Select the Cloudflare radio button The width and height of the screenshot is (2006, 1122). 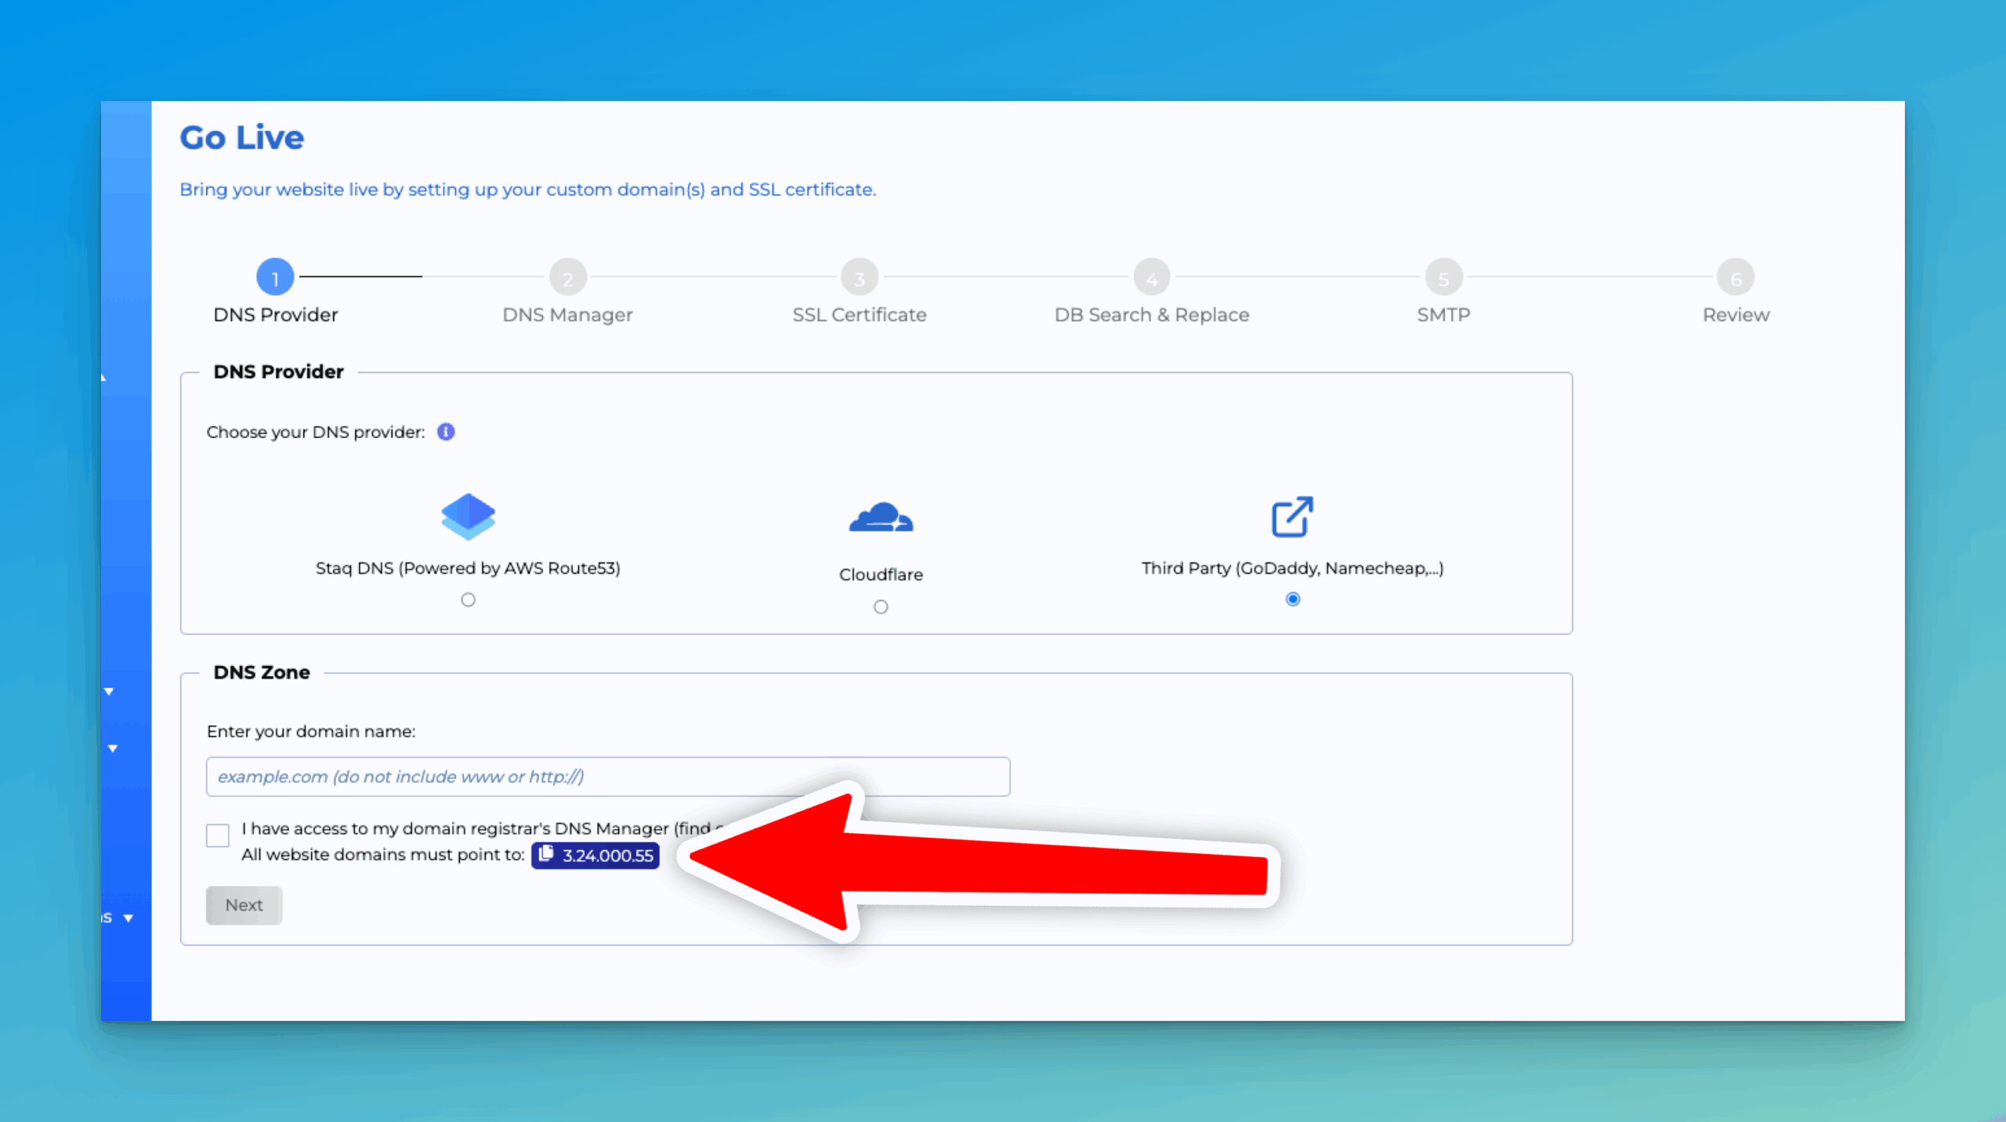(881, 606)
